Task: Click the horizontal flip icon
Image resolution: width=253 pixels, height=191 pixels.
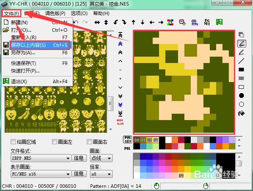Action: click(97, 23)
